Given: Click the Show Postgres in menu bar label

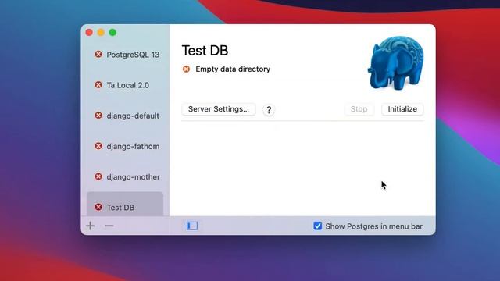Looking at the screenshot, I should (373, 226).
